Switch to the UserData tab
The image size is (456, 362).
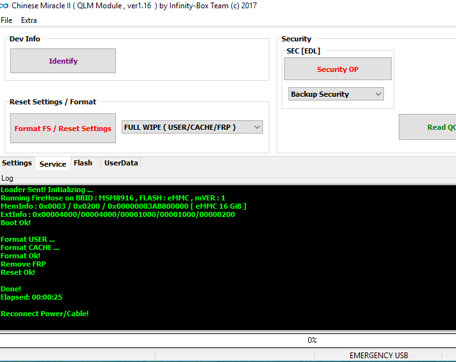click(121, 163)
